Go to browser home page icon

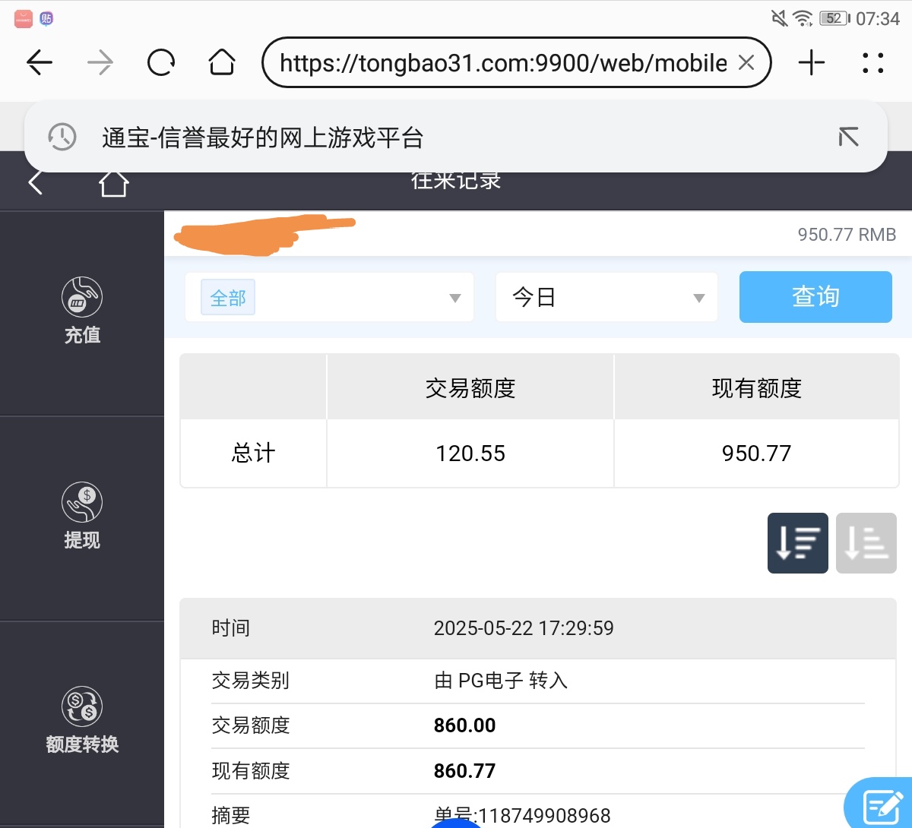221,62
